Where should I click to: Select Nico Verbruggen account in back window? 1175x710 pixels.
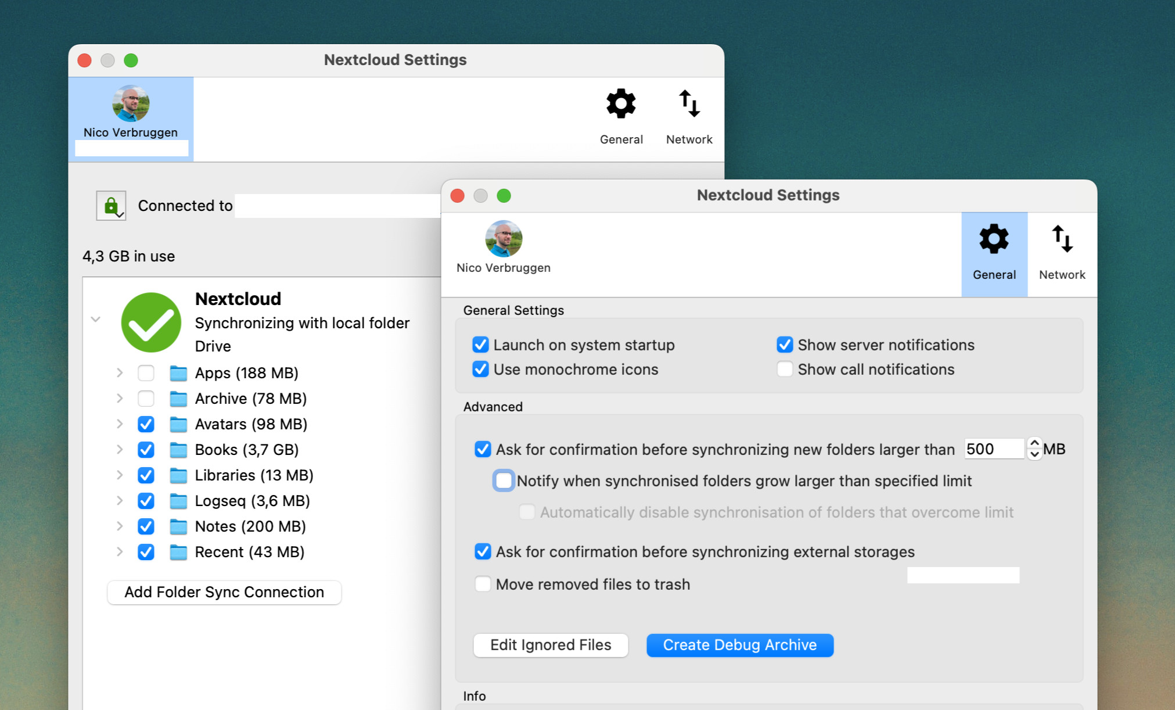[x=131, y=119]
